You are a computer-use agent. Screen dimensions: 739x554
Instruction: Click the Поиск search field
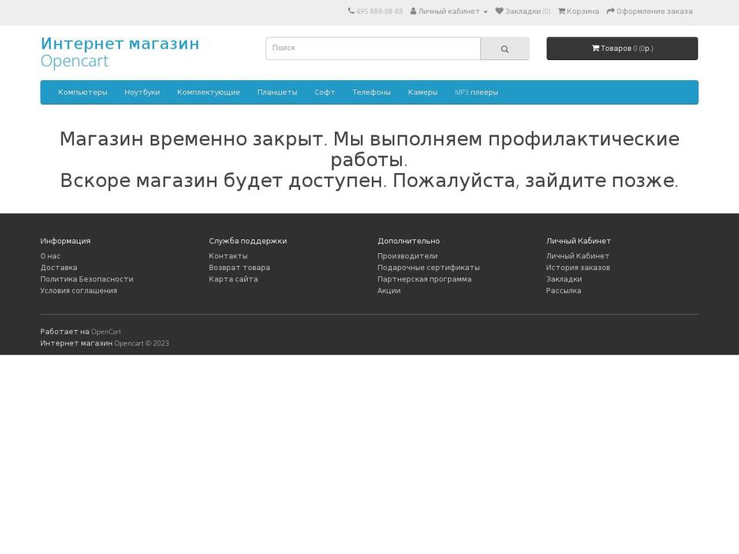[x=373, y=48]
